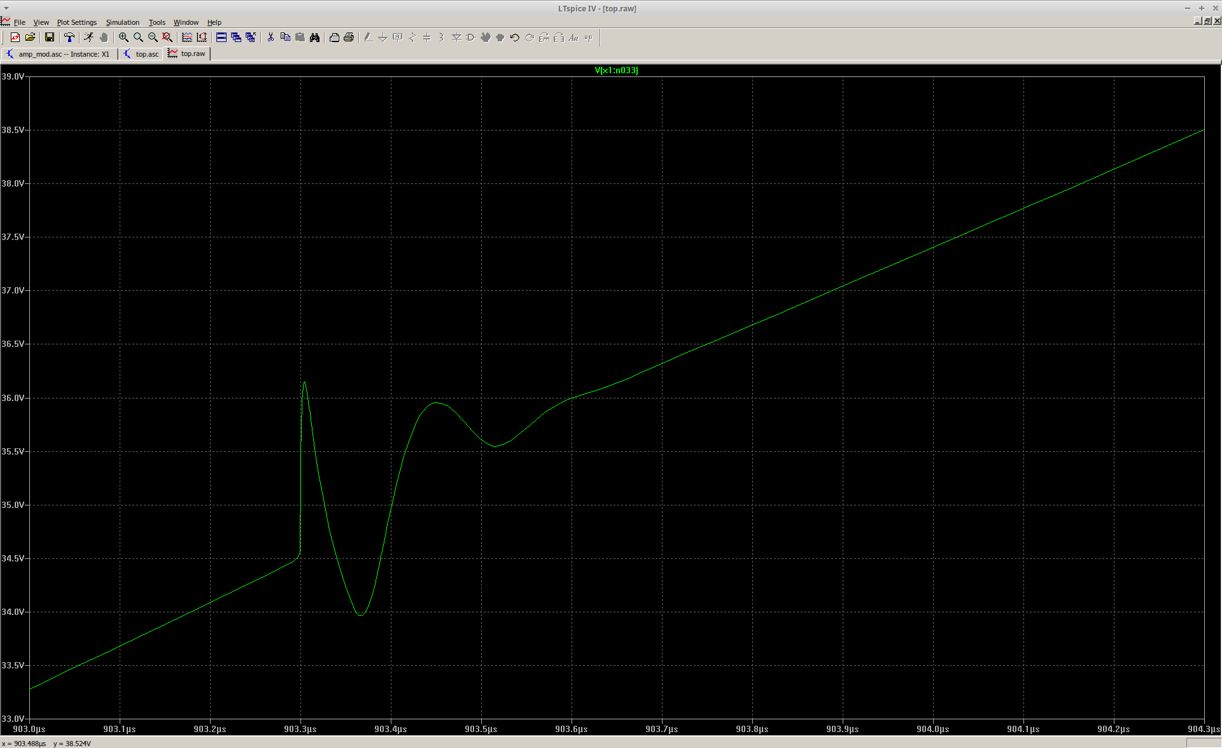Open the Window menu
Screen dimensions: 1222x748
[x=186, y=22]
